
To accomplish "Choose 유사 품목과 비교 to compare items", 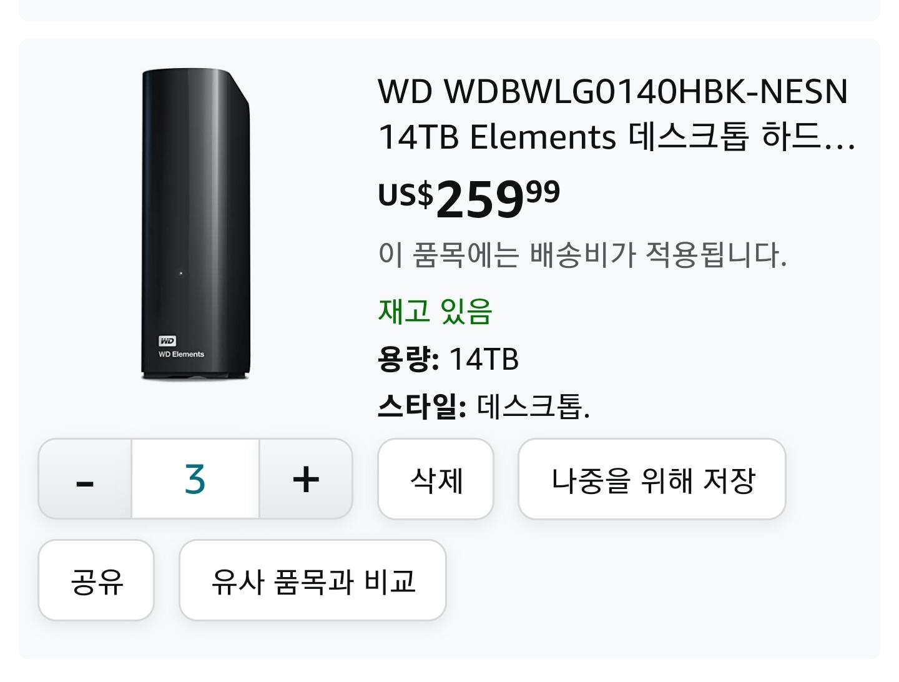I will tap(313, 580).
